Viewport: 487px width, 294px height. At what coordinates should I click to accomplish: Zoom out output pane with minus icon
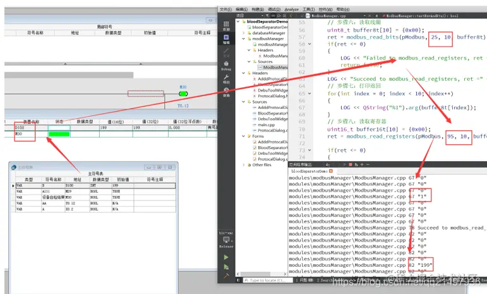click(368, 165)
